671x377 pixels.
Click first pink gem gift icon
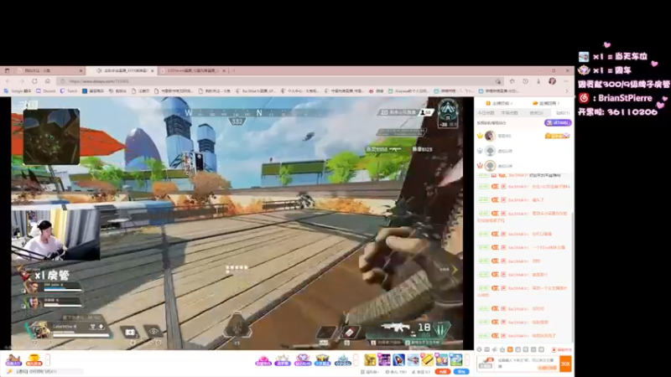click(x=263, y=360)
